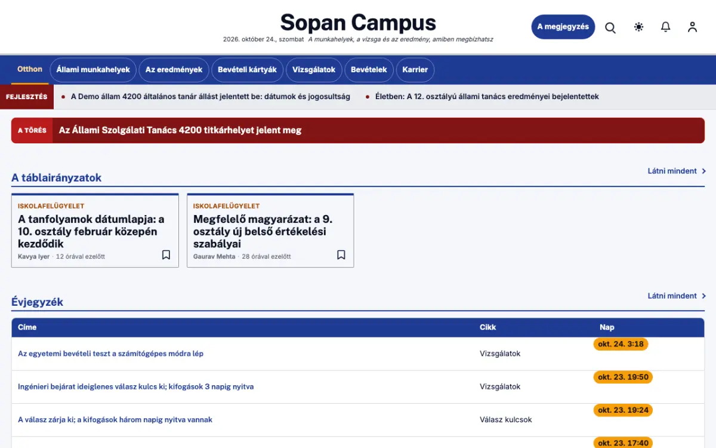The height and width of the screenshot is (448, 716).
Task: Bookmark the article by Kavya Iyer
Action: click(166, 255)
